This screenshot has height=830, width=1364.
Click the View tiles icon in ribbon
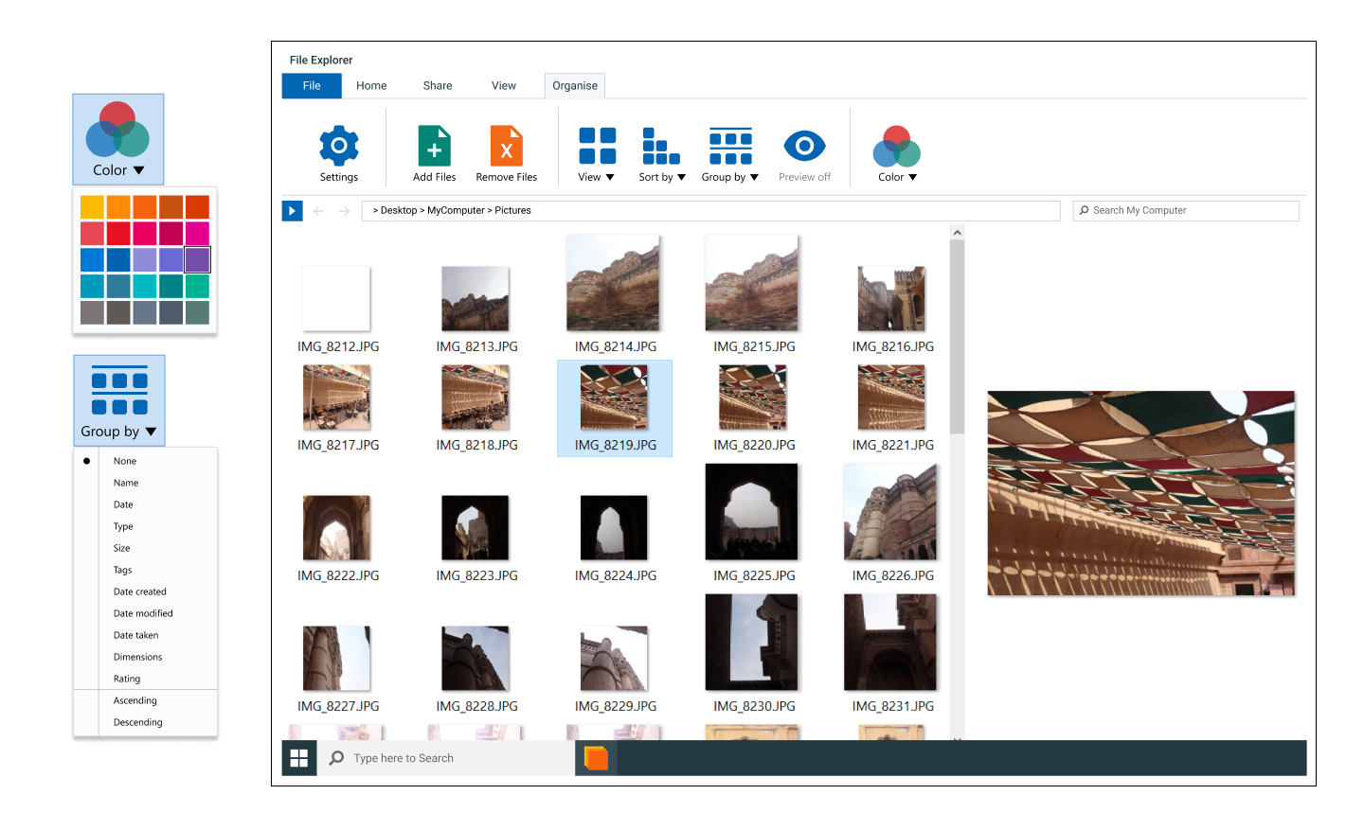click(598, 146)
